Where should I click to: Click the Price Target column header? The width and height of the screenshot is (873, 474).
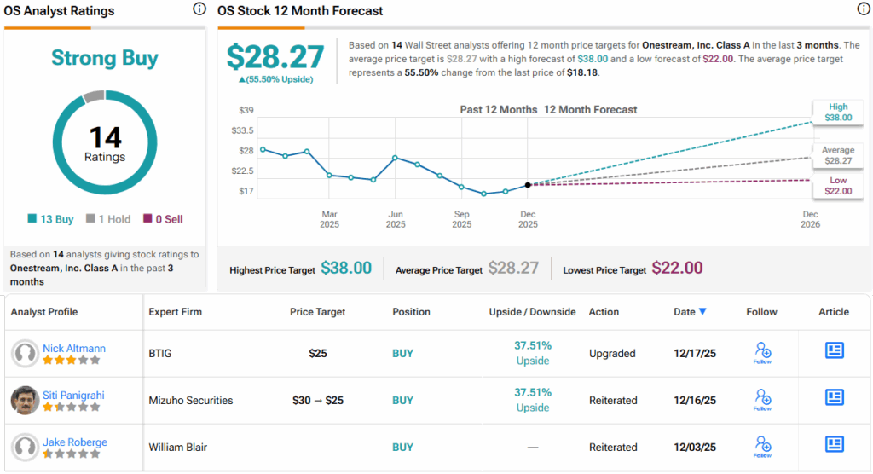tap(317, 312)
